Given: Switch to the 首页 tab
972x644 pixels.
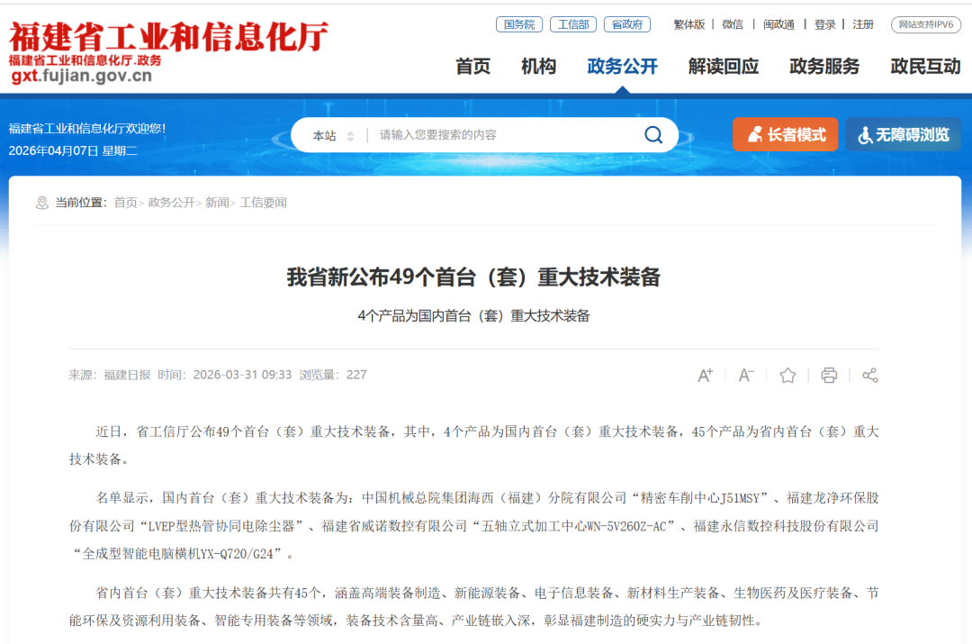Looking at the screenshot, I should [472, 67].
